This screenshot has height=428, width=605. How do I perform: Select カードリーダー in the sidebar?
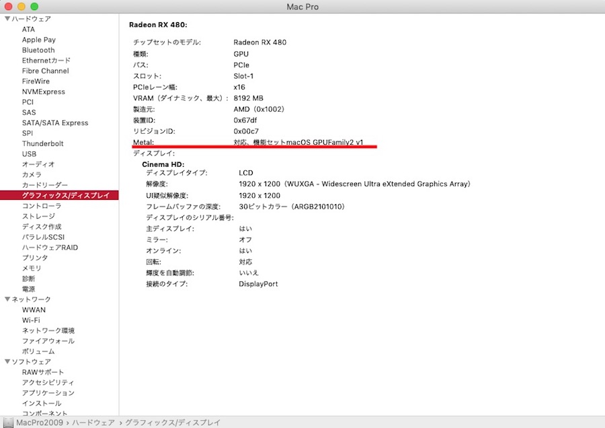coord(45,185)
